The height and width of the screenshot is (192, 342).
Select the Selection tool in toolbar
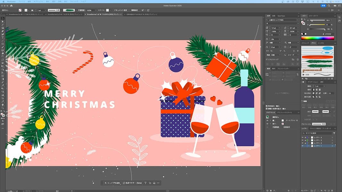pos(3,18)
